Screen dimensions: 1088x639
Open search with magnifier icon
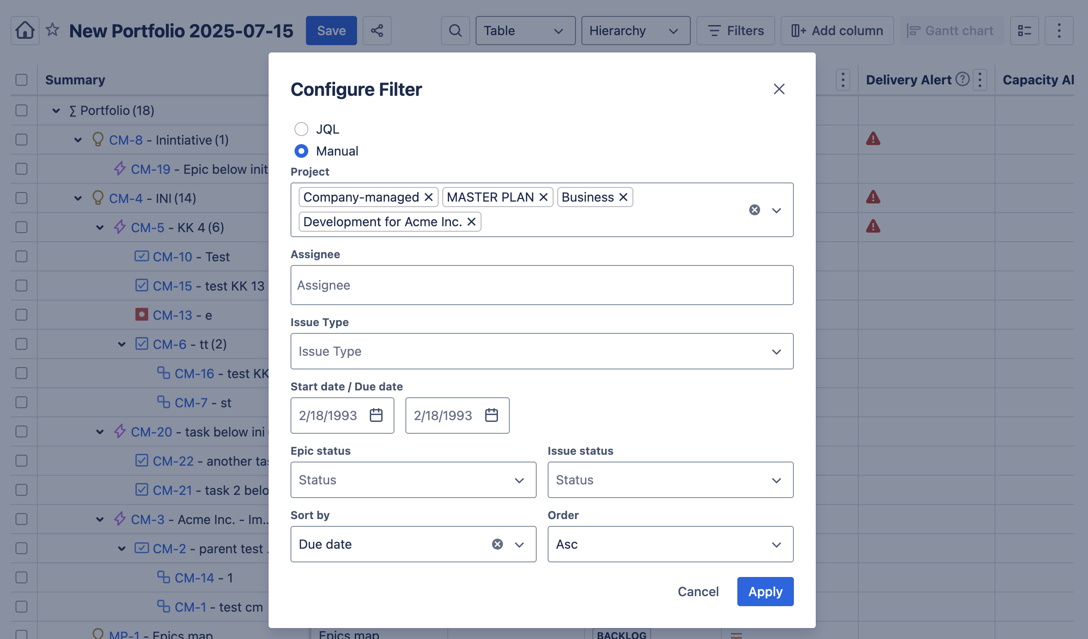(455, 31)
